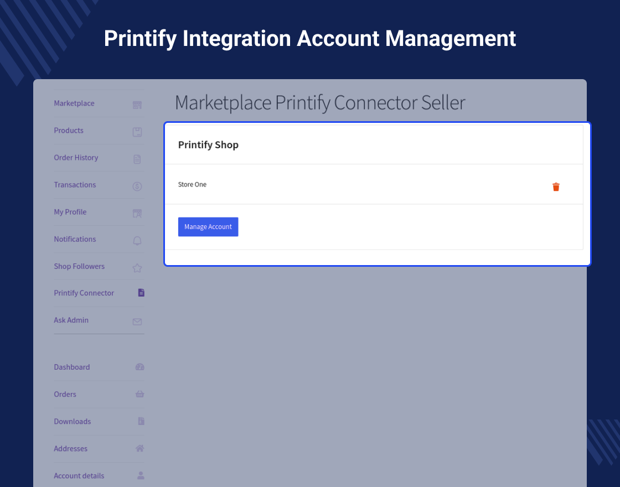Click the Order History document icon

[137, 159]
